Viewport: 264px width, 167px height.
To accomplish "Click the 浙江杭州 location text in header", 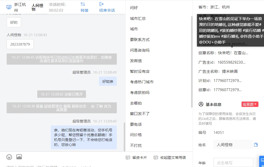I will click(x=20, y=7).
